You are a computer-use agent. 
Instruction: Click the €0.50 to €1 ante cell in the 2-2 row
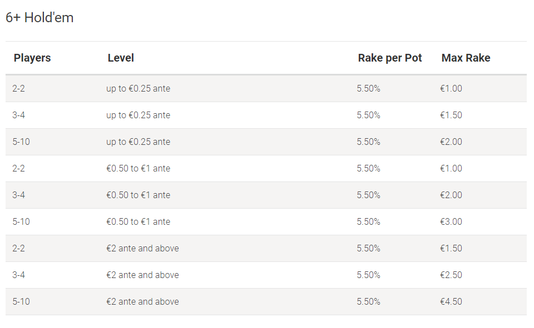pyautogui.click(x=138, y=168)
